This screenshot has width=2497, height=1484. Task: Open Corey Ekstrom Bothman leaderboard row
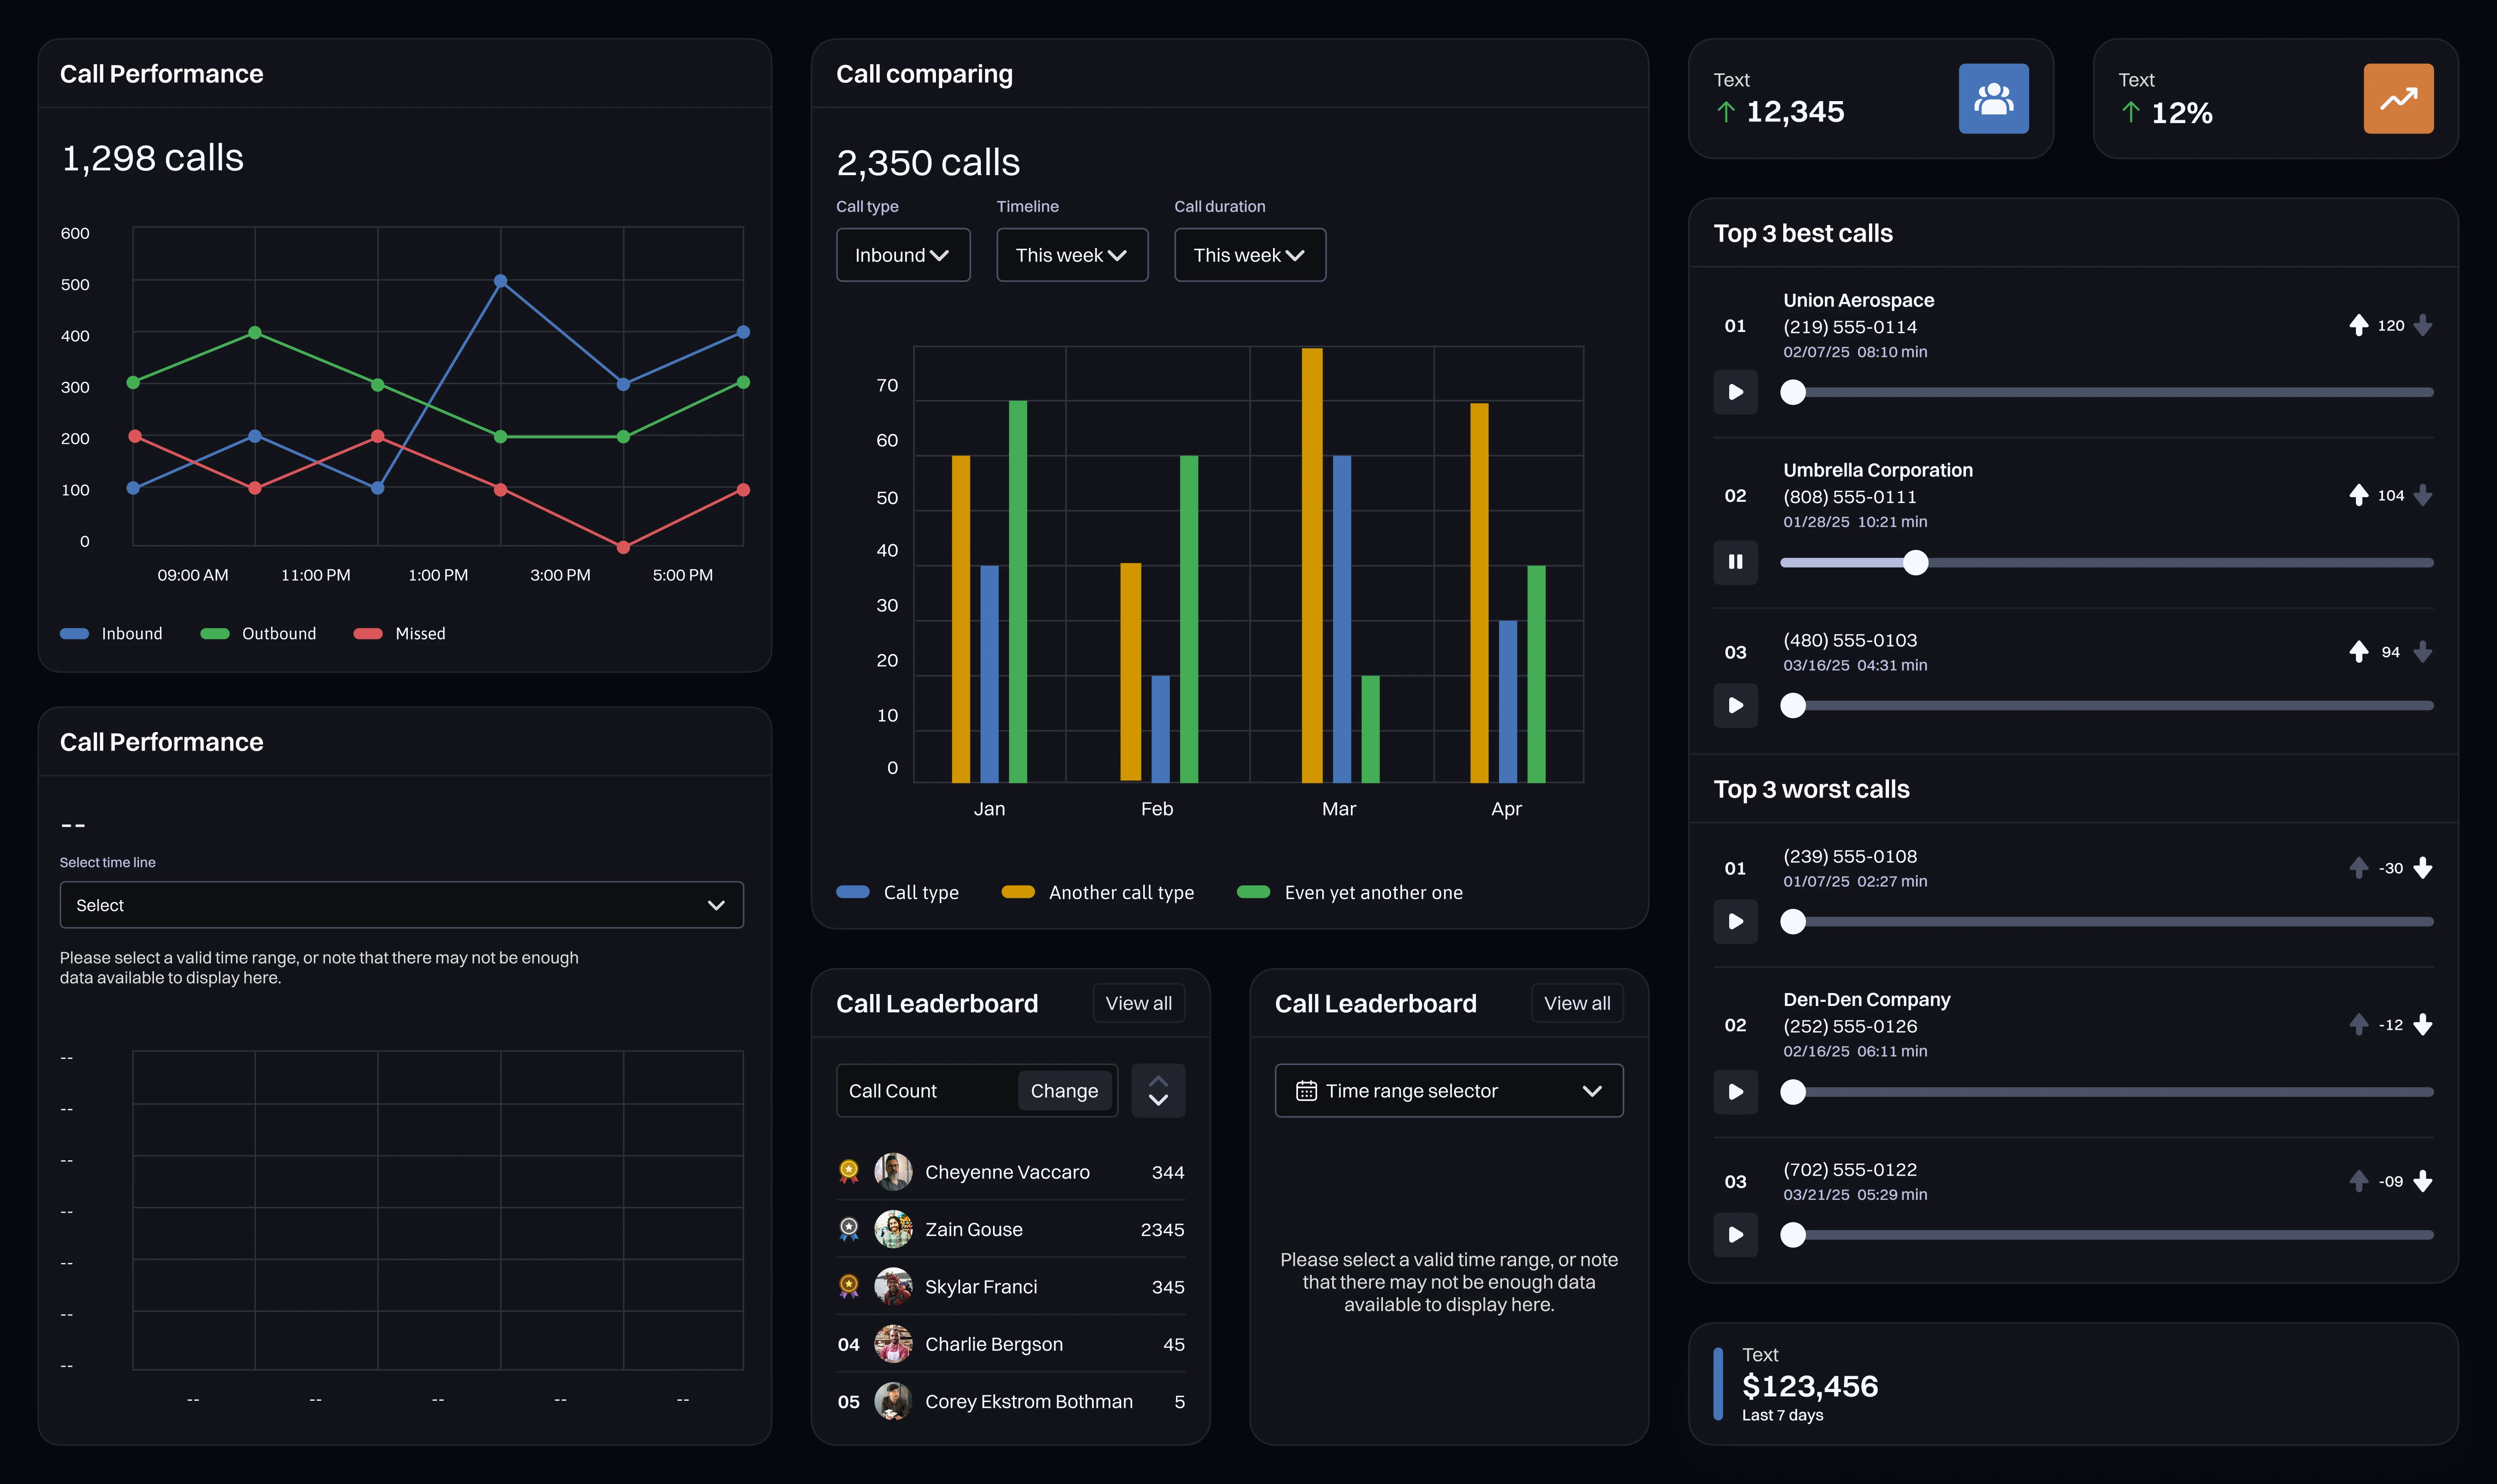[1011, 1401]
